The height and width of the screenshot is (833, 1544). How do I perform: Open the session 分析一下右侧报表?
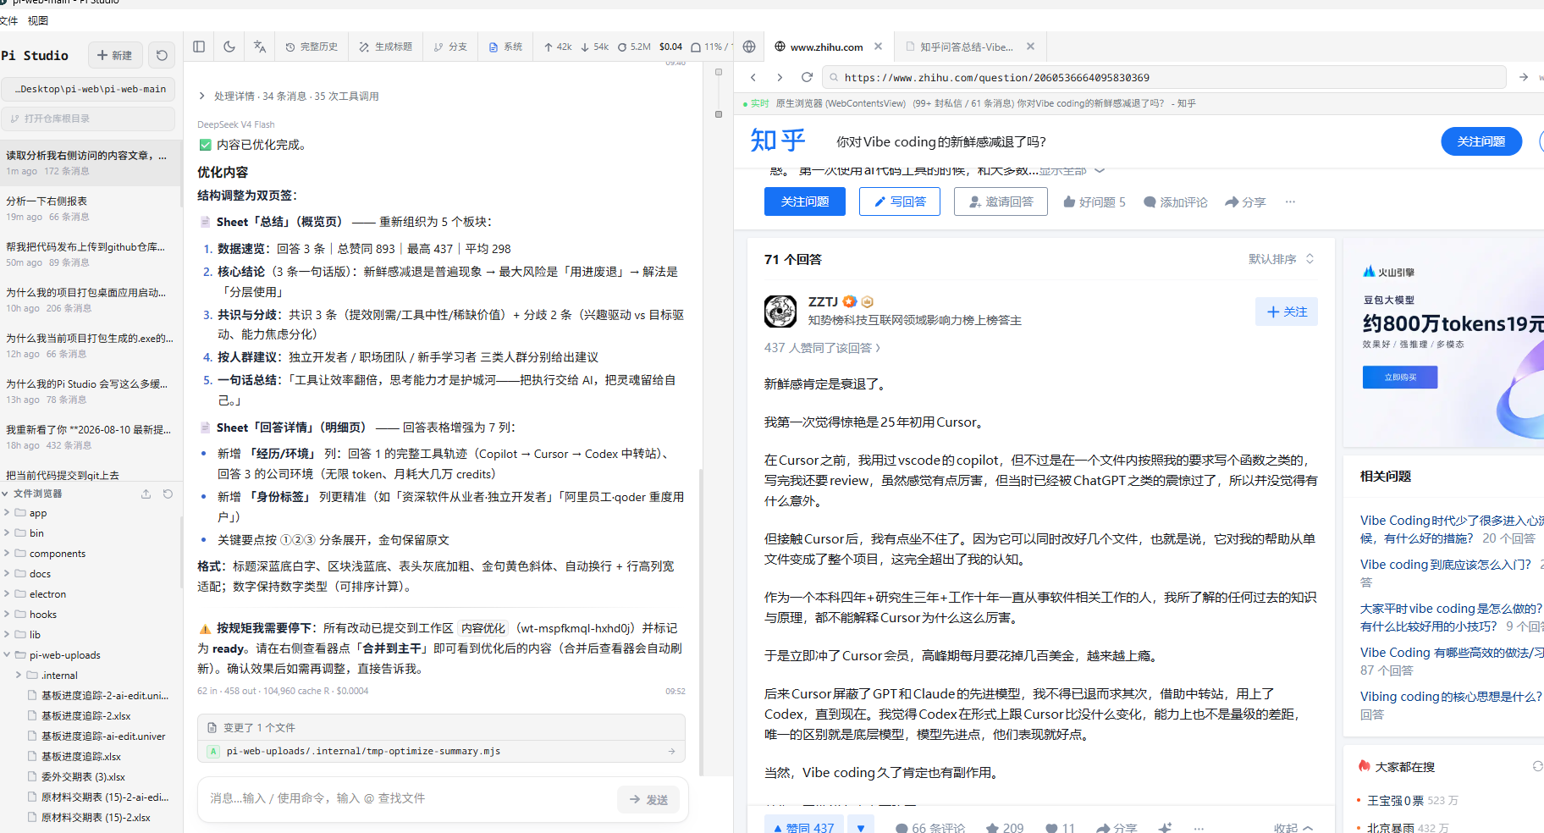[90, 208]
